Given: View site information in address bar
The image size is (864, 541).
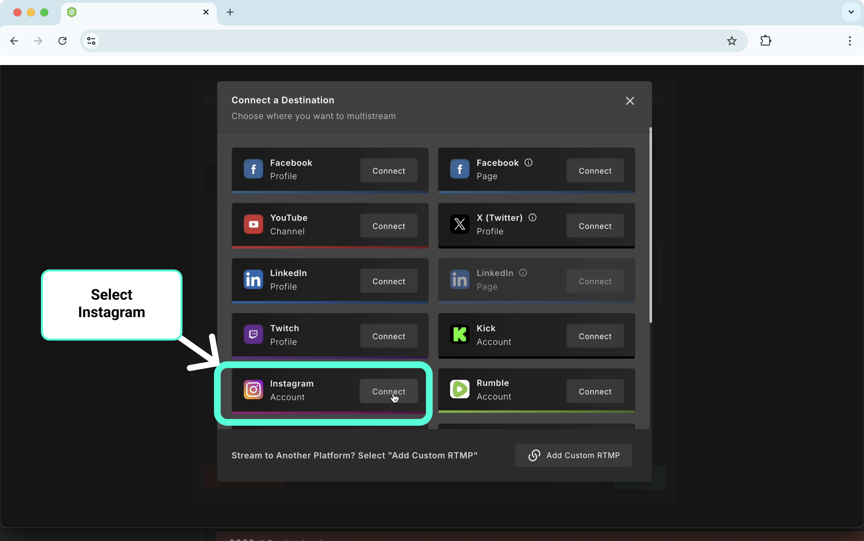Looking at the screenshot, I should click(91, 41).
